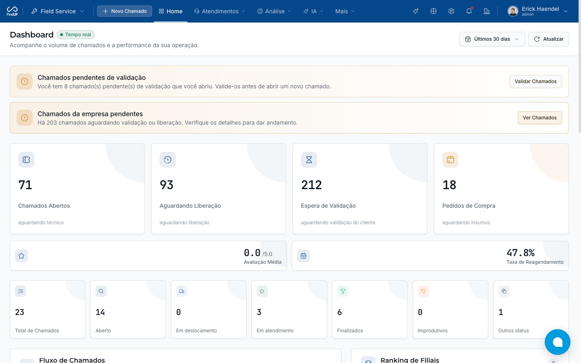Open settings gear icon in header

(451, 11)
